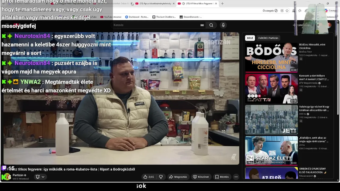
Task: Open a new browser tab
Action: (222, 3)
